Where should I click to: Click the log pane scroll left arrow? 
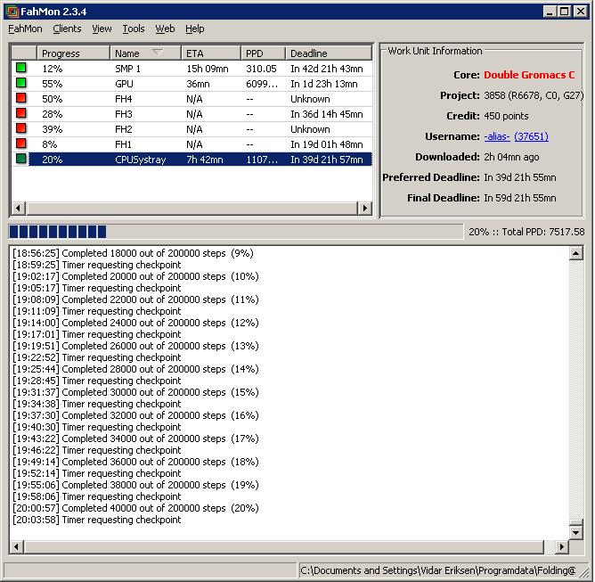pos(16,546)
